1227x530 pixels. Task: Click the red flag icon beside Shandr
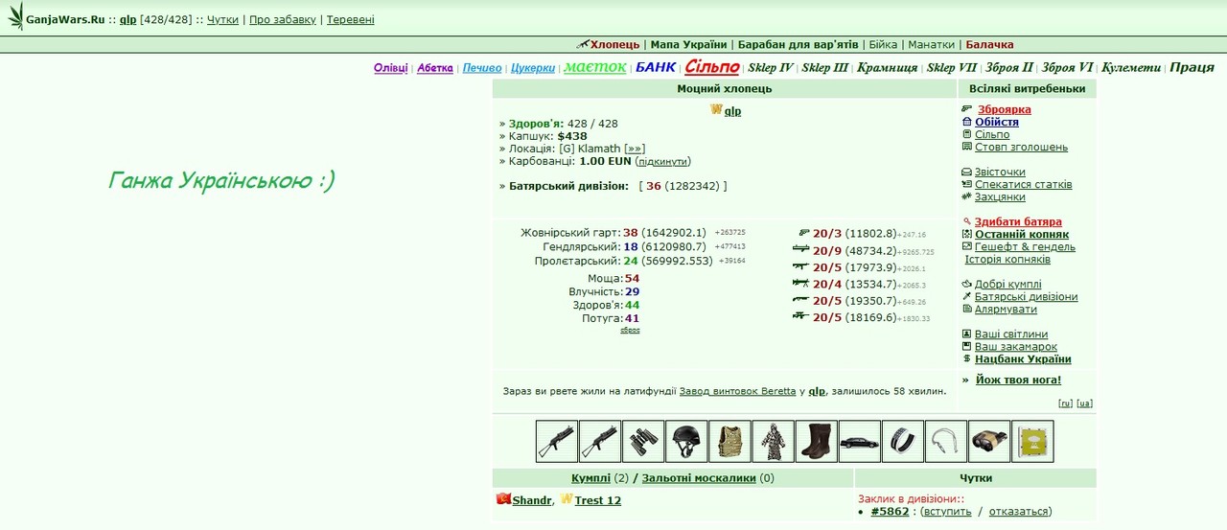tap(503, 499)
